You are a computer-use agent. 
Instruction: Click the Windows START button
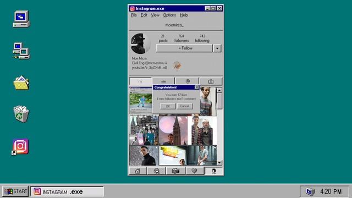15,191
